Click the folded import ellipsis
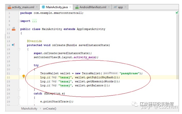This screenshot has height=114, width=182. [x=35, y=21]
